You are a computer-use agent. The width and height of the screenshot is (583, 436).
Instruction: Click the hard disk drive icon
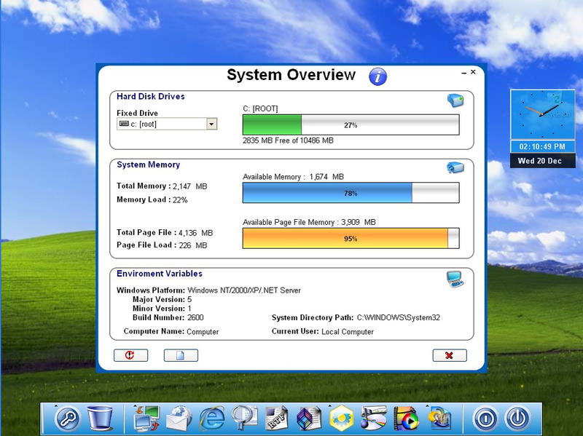455,100
